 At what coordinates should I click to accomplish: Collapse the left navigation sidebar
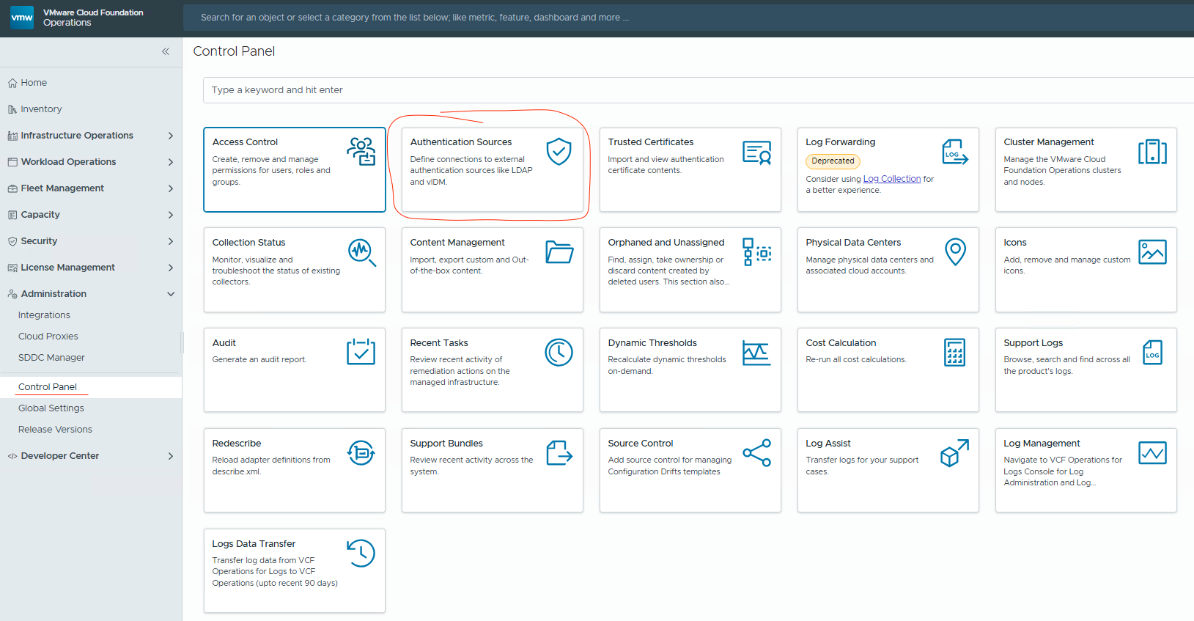[x=166, y=51]
